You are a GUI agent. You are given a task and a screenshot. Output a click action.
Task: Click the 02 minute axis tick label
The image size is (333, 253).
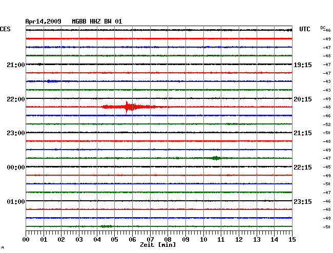pos(61,239)
